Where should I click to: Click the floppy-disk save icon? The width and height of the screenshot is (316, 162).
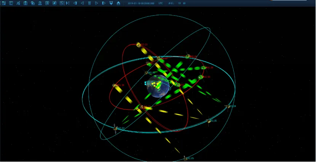26,3
